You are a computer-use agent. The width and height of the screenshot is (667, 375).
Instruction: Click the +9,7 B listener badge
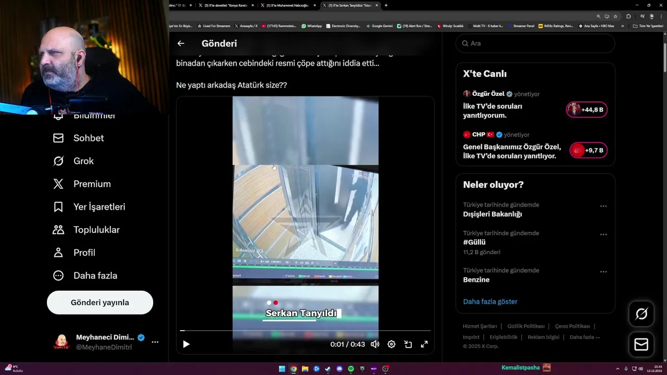pyautogui.click(x=588, y=151)
